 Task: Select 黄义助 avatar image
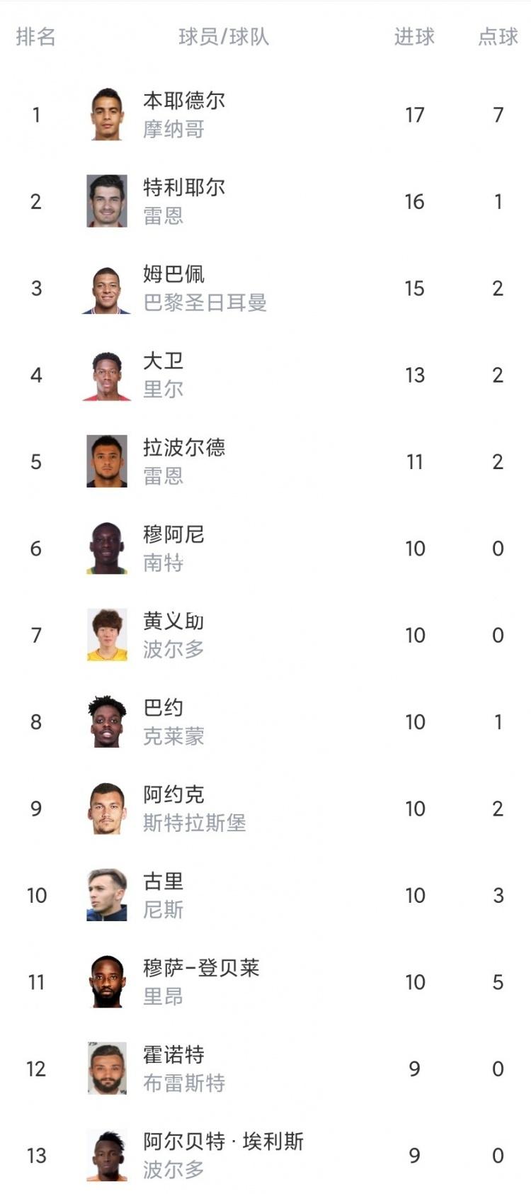[107, 635]
